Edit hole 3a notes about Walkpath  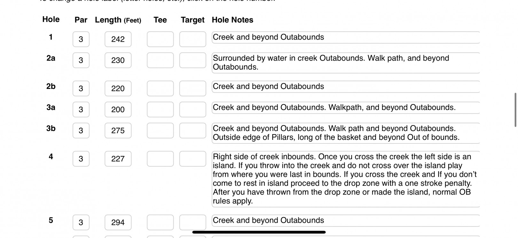345,108
